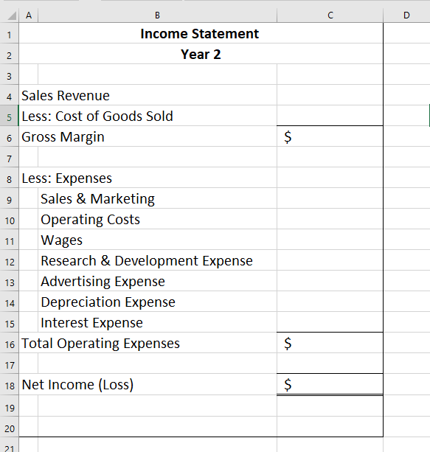Click the Interest Expense value cell
The image size is (430, 452).
(x=330, y=322)
